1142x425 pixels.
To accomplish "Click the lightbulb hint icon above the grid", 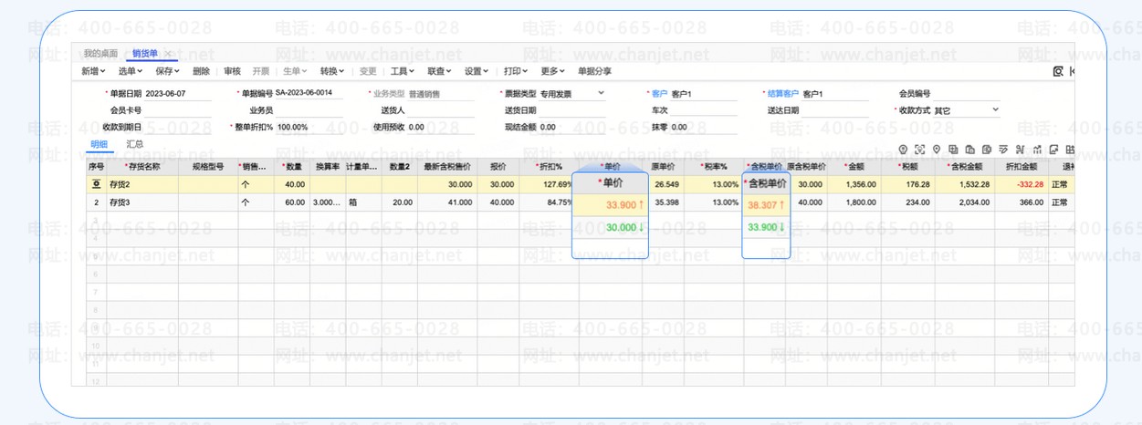I will click(x=904, y=150).
